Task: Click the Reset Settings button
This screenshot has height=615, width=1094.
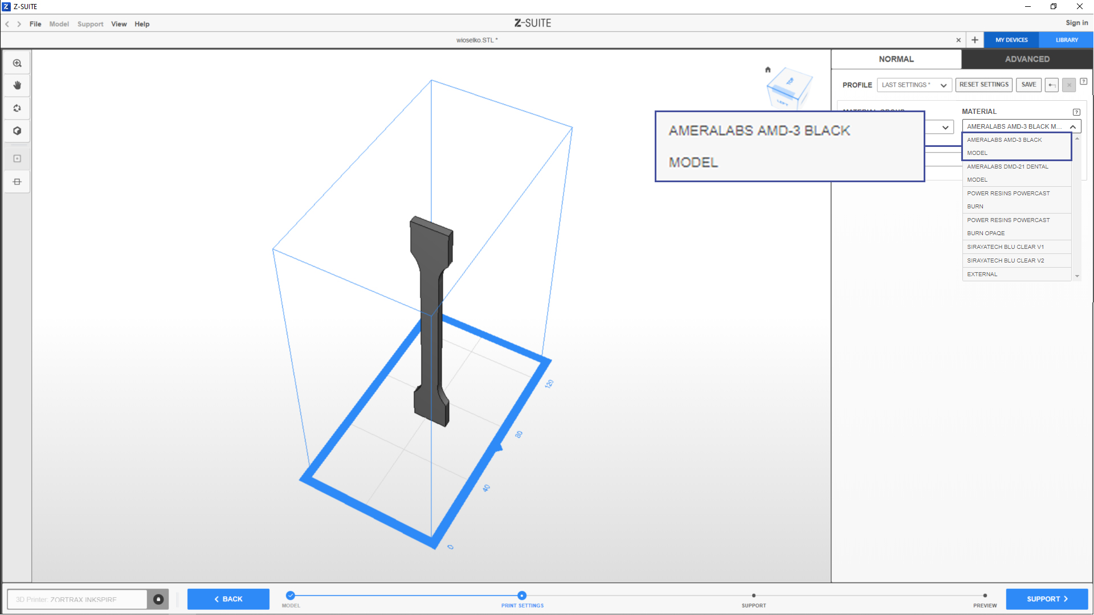Action: (983, 85)
